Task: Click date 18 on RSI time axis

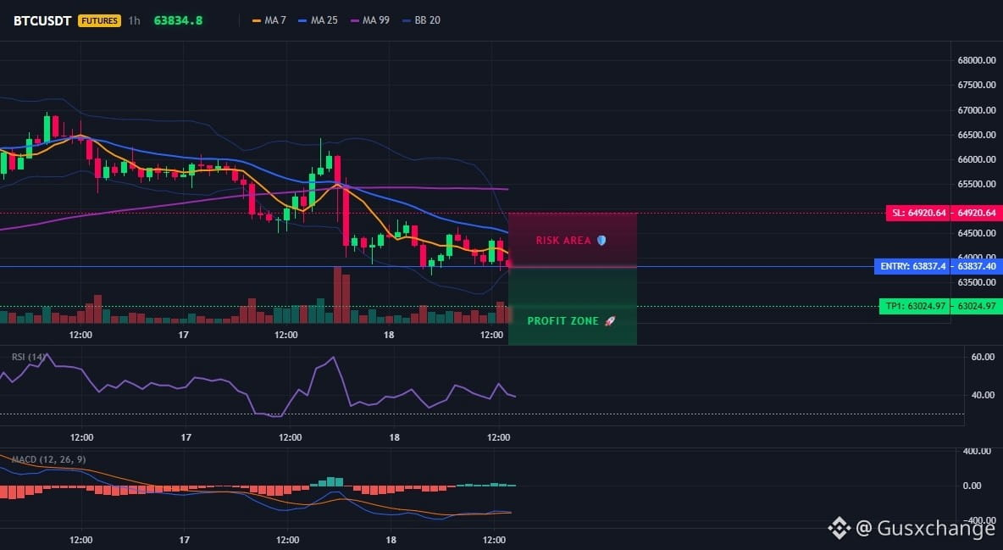Action: pyautogui.click(x=394, y=437)
